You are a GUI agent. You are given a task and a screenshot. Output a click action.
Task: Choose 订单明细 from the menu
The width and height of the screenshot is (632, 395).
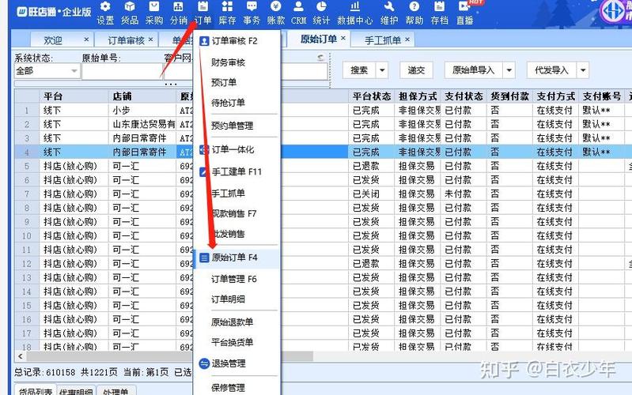click(237, 299)
